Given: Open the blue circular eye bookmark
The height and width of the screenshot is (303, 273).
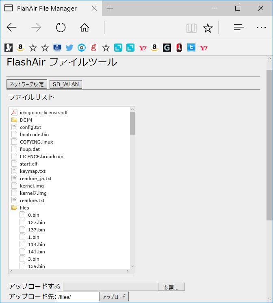Looking at the screenshot, I should click(x=82, y=48).
